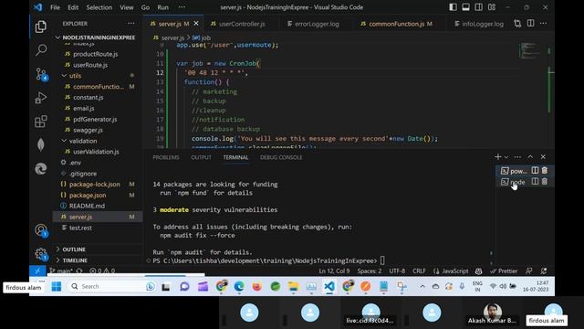This screenshot has width=584, height=329.
Task: Click Spaces: 2 indentation setting
Action: tap(370, 271)
